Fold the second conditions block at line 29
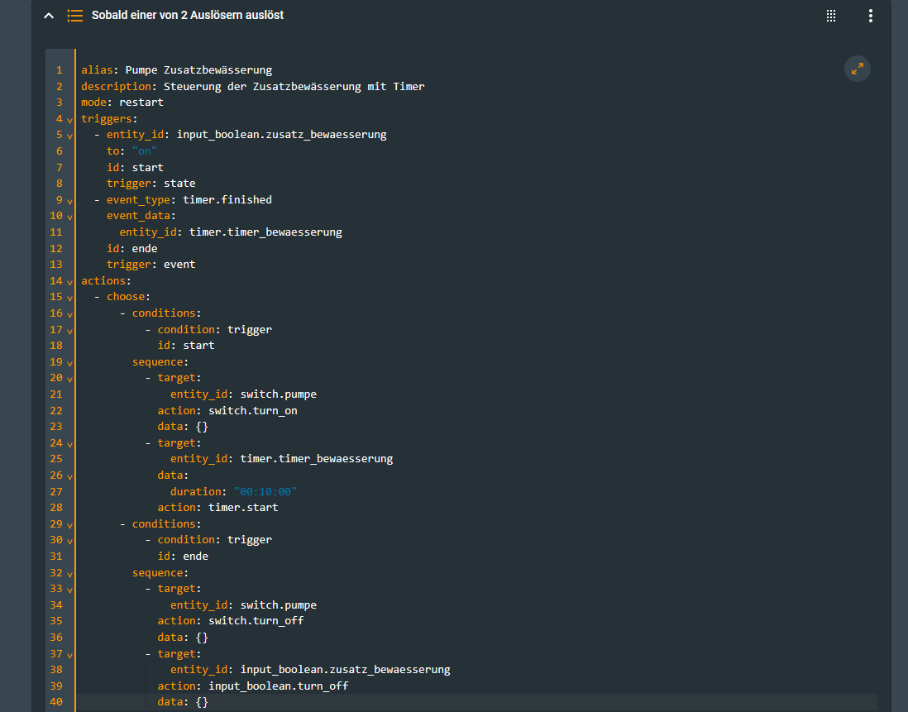 tap(69, 524)
